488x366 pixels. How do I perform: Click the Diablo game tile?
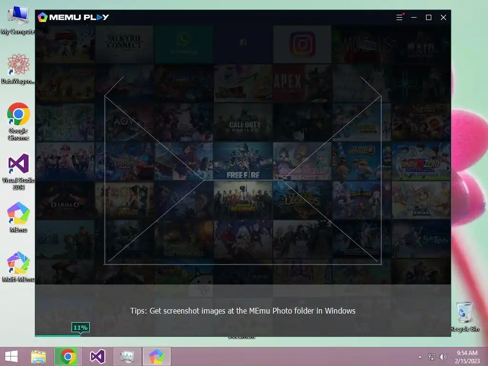(65, 201)
